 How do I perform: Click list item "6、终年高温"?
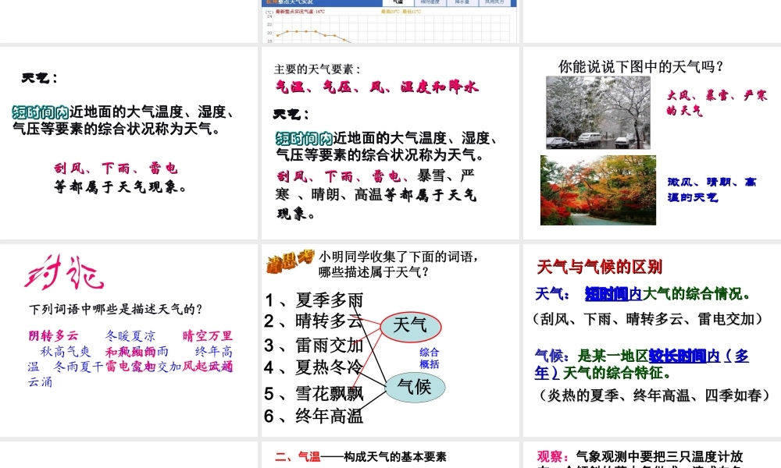pyautogui.click(x=314, y=415)
